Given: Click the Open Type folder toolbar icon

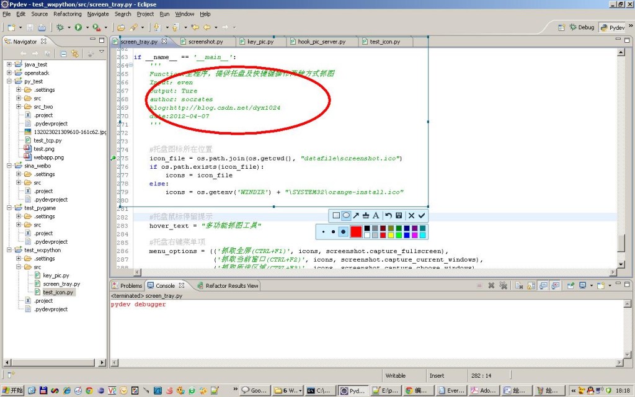Looking at the screenshot, I should point(121,27).
